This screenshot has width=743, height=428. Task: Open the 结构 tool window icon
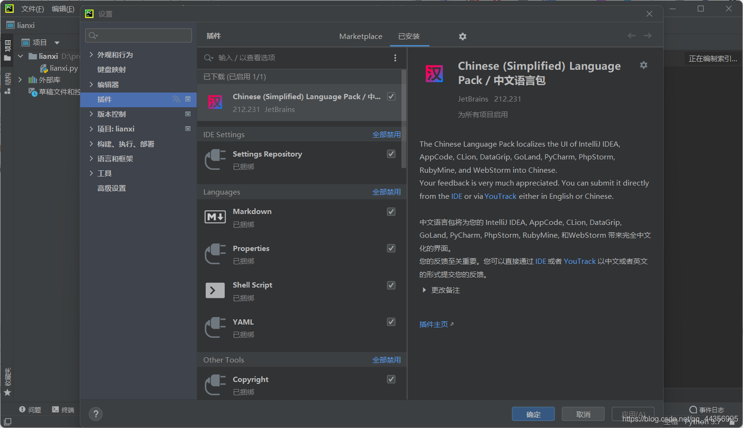(x=7, y=81)
